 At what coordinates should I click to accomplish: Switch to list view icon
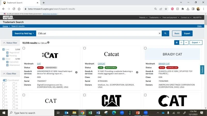(181, 43)
